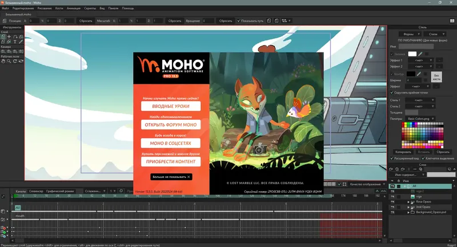Toggle the 'Заливка' fill checkbox
Viewport: 457px width, 247px height.
click(392, 54)
